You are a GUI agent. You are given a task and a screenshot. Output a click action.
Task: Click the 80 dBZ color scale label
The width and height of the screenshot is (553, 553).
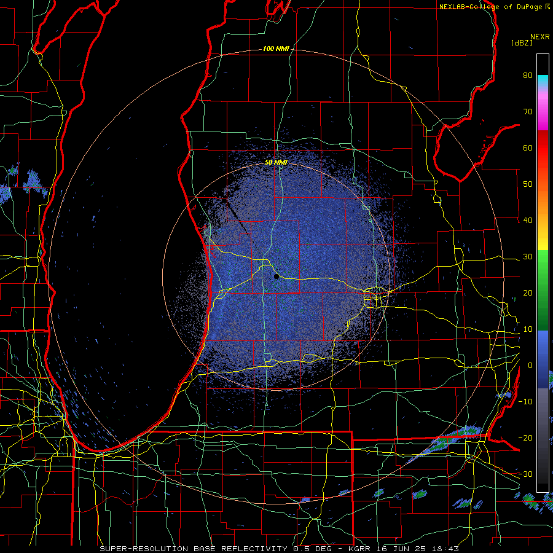(528, 76)
